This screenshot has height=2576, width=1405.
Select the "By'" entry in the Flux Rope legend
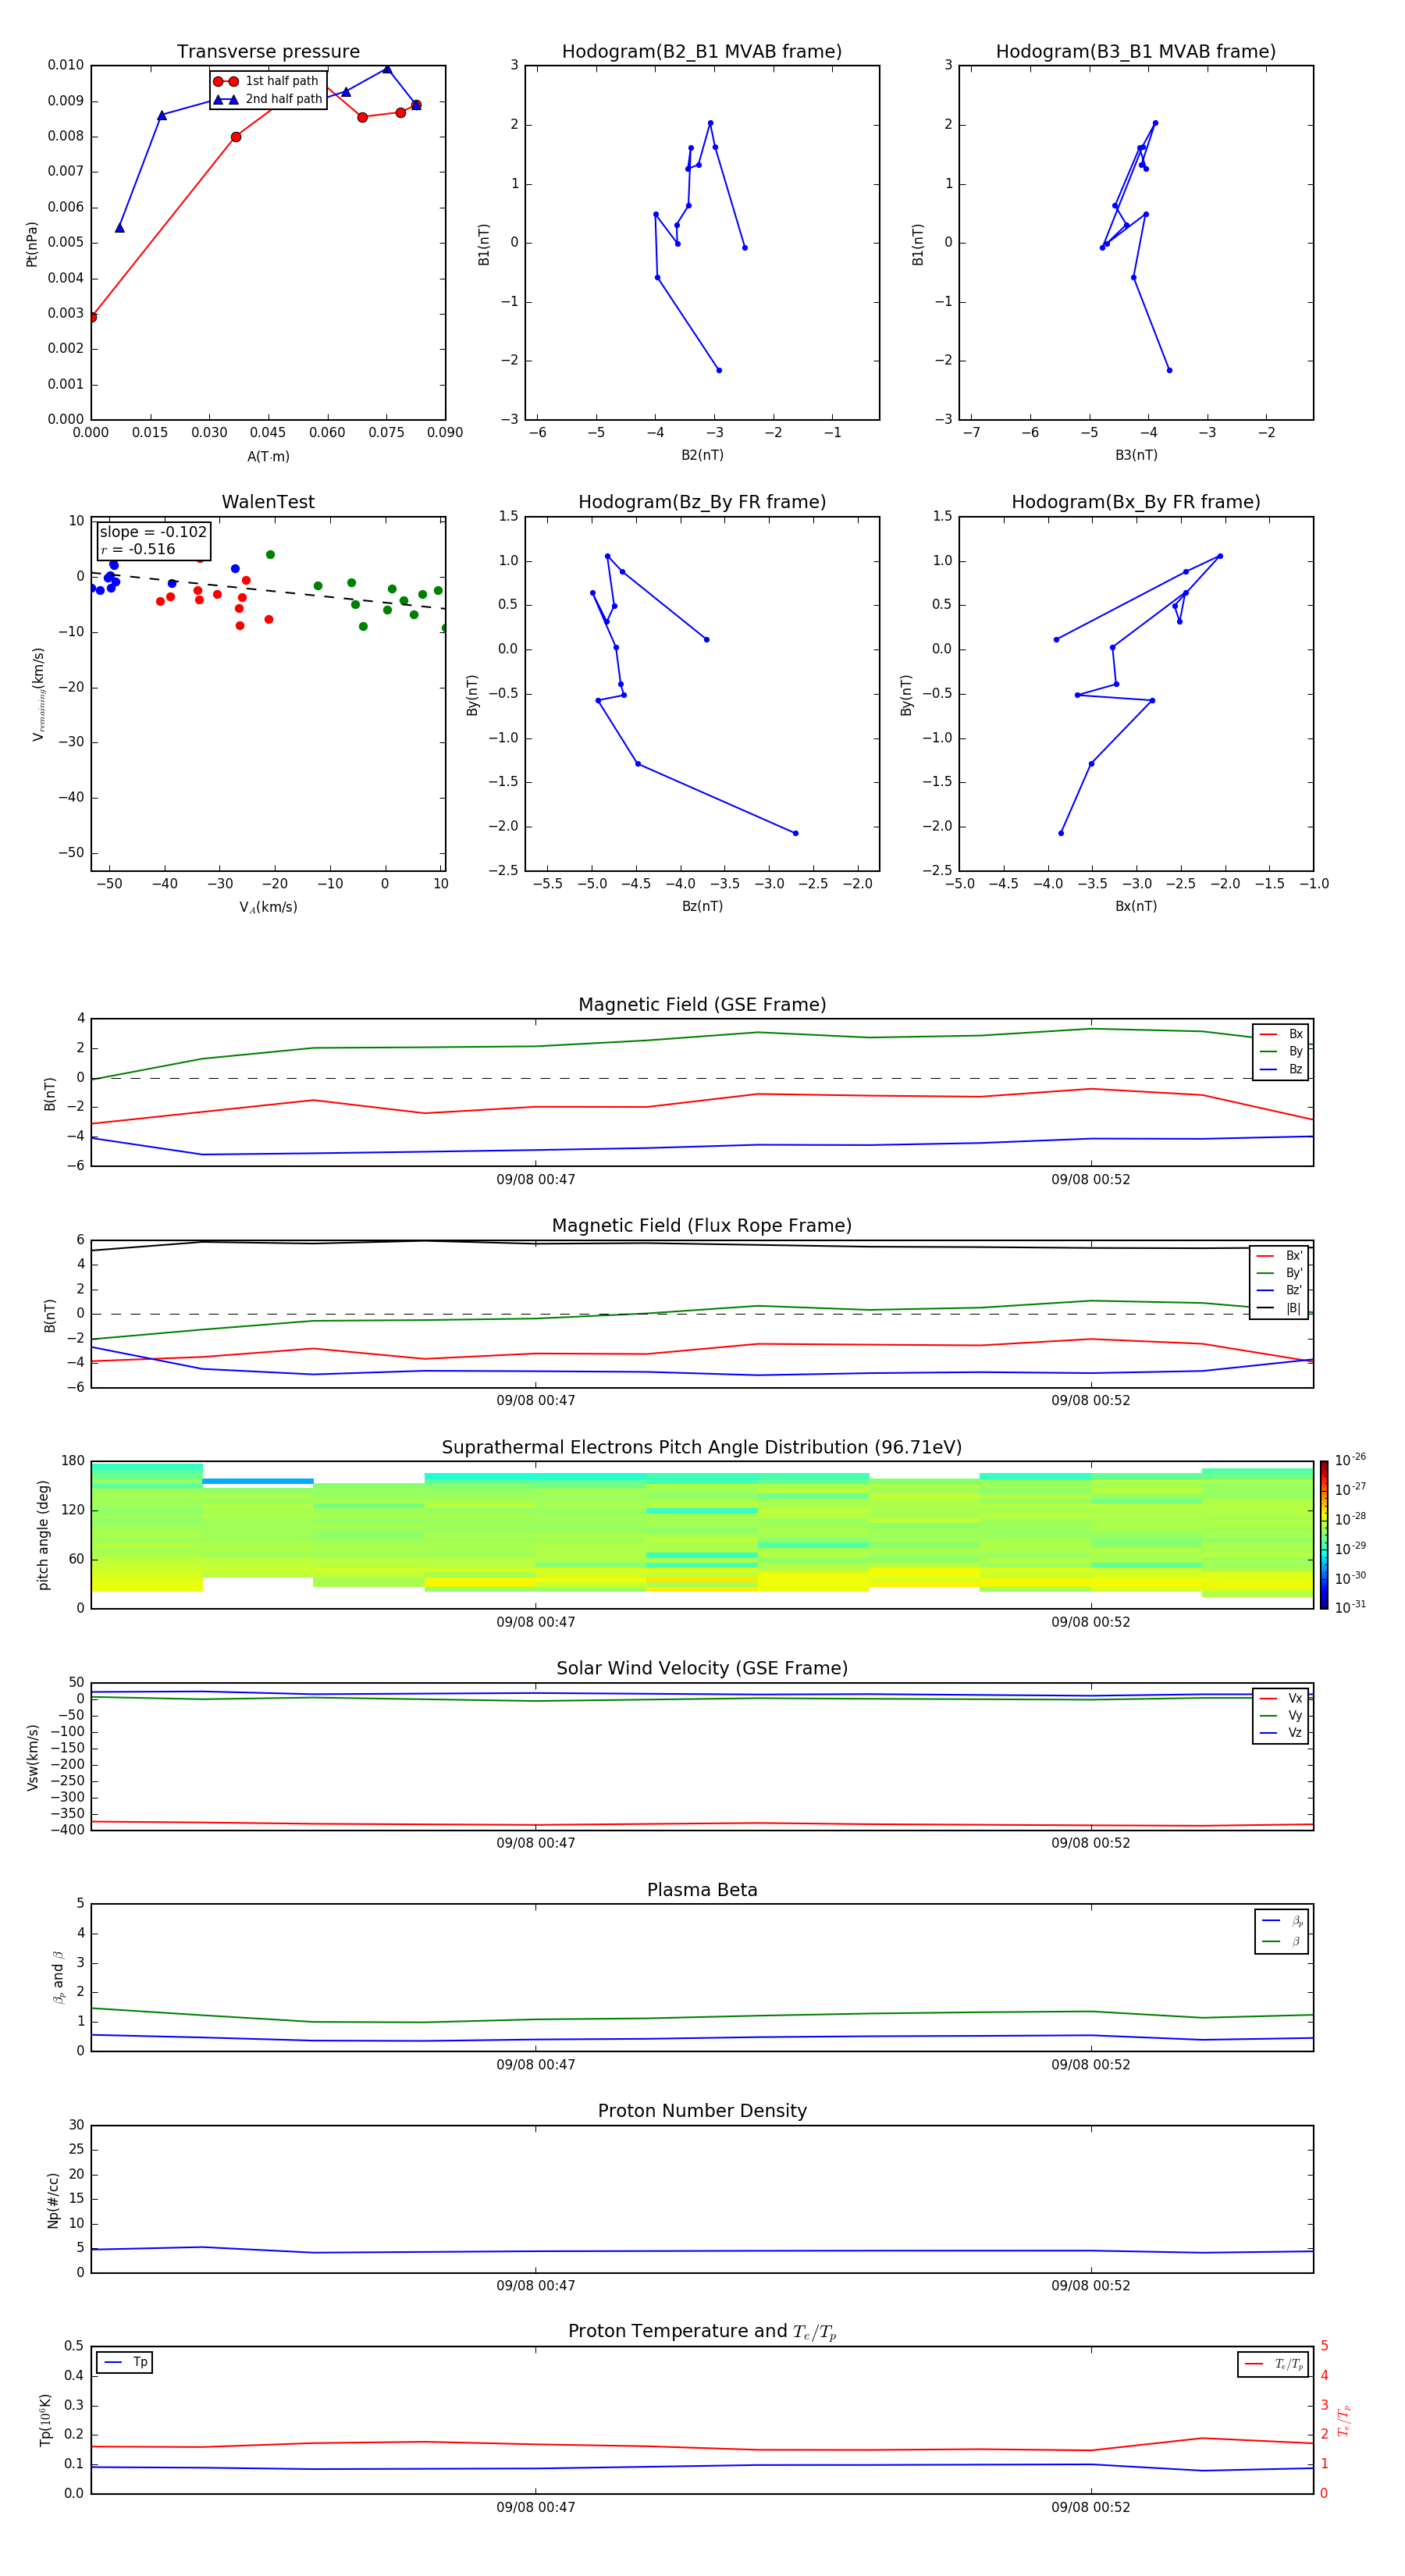click(1279, 1273)
